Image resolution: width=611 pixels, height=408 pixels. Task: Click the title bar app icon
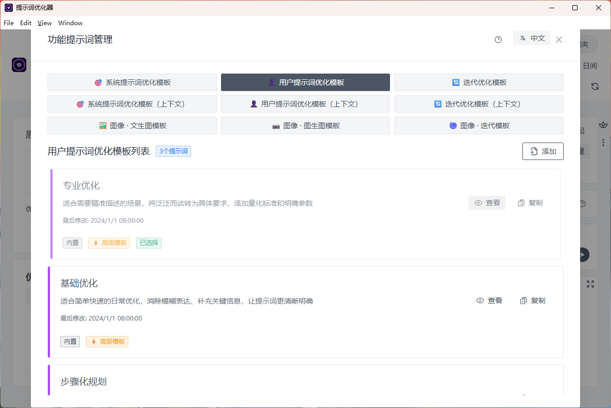pyautogui.click(x=9, y=7)
